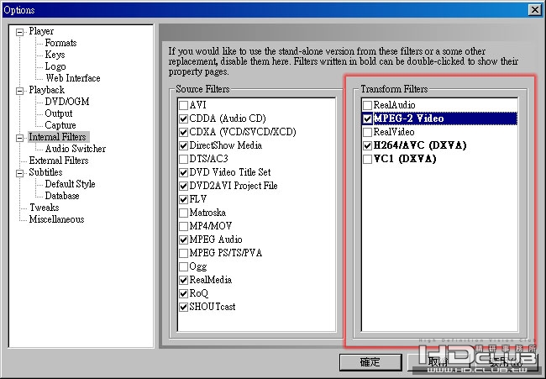This screenshot has height=379, width=546.
Task: Select the Player tree item
Action: (41, 31)
